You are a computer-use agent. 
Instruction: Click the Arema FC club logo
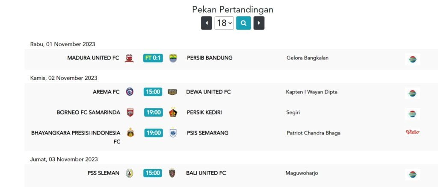(129, 92)
